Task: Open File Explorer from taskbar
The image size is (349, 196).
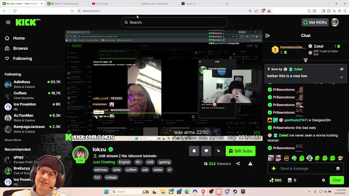Action: [x=163, y=192]
